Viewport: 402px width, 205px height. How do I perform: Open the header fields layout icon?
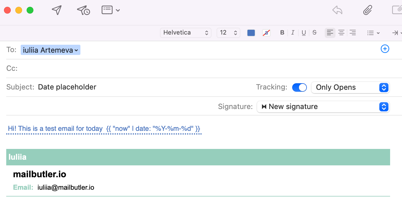[111, 10]
